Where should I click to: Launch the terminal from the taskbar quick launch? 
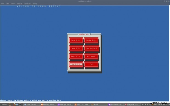point(20,104)
